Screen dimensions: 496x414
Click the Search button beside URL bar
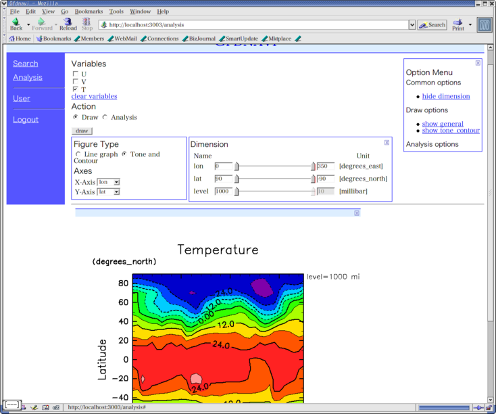point(432,25)
